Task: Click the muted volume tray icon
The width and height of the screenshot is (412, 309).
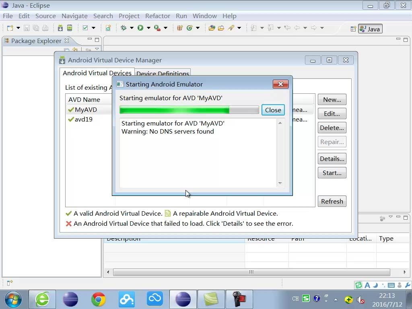Action: tap(360, 299)
